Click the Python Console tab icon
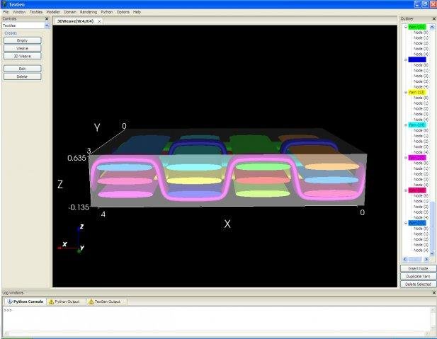 tap(8, 301)
